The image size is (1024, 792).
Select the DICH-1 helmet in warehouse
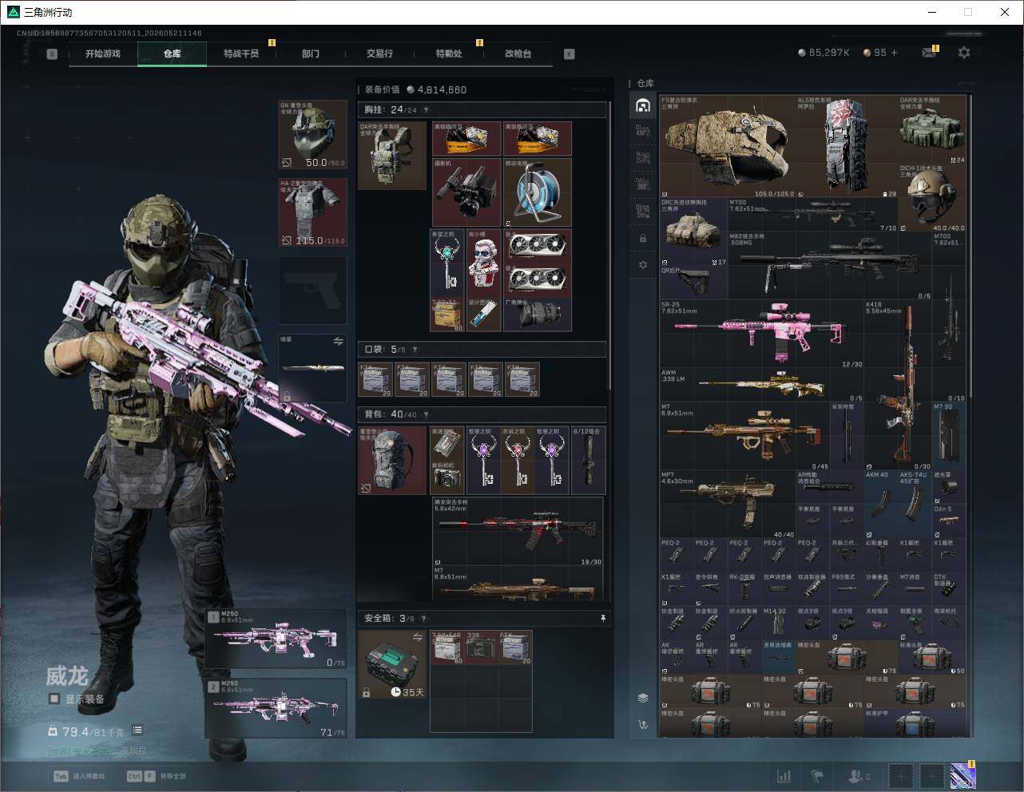tap(933, 198)
